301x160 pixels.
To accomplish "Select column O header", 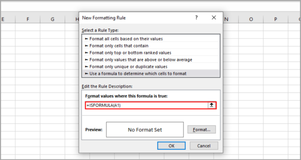I will click(x=251, y=19).
